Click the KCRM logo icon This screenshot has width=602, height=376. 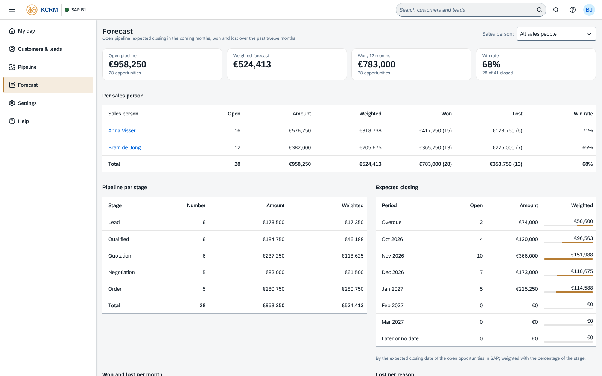click(32, 10)
